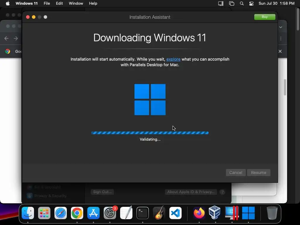Click the Chrome logo in the background tab
This screenshot has height=225, width=300.
point(8,51)
